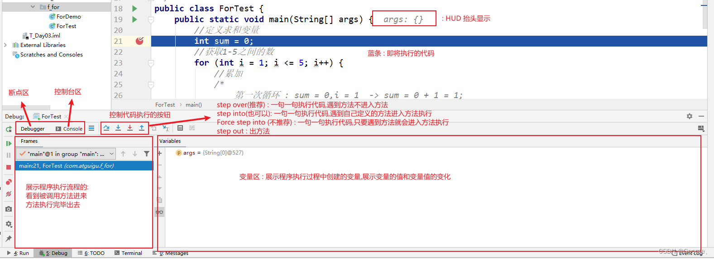Image resolution: width=714 pixels, height=259 pixels.
Task: Pause the program in the debug sidebar
Action: [x=9, y=155]
